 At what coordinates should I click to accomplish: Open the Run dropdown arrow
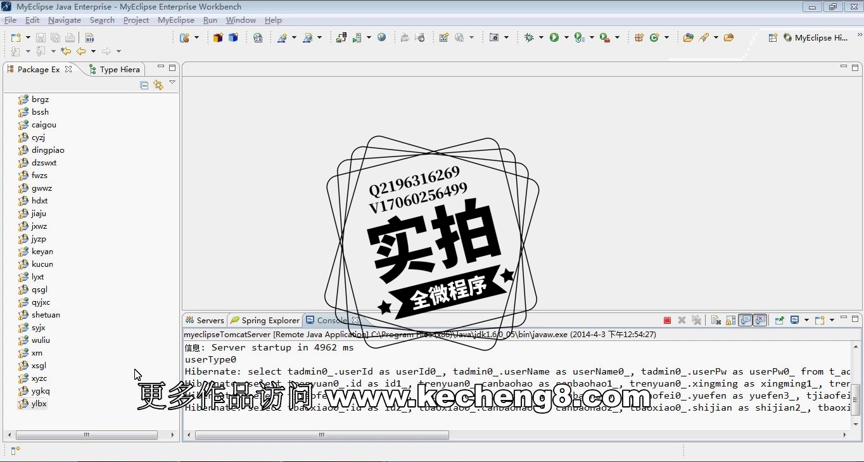[566, 38]
